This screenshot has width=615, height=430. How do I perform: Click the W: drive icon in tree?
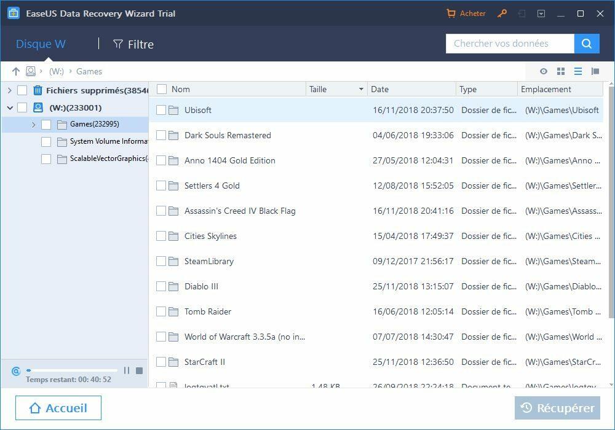(38, 107)
